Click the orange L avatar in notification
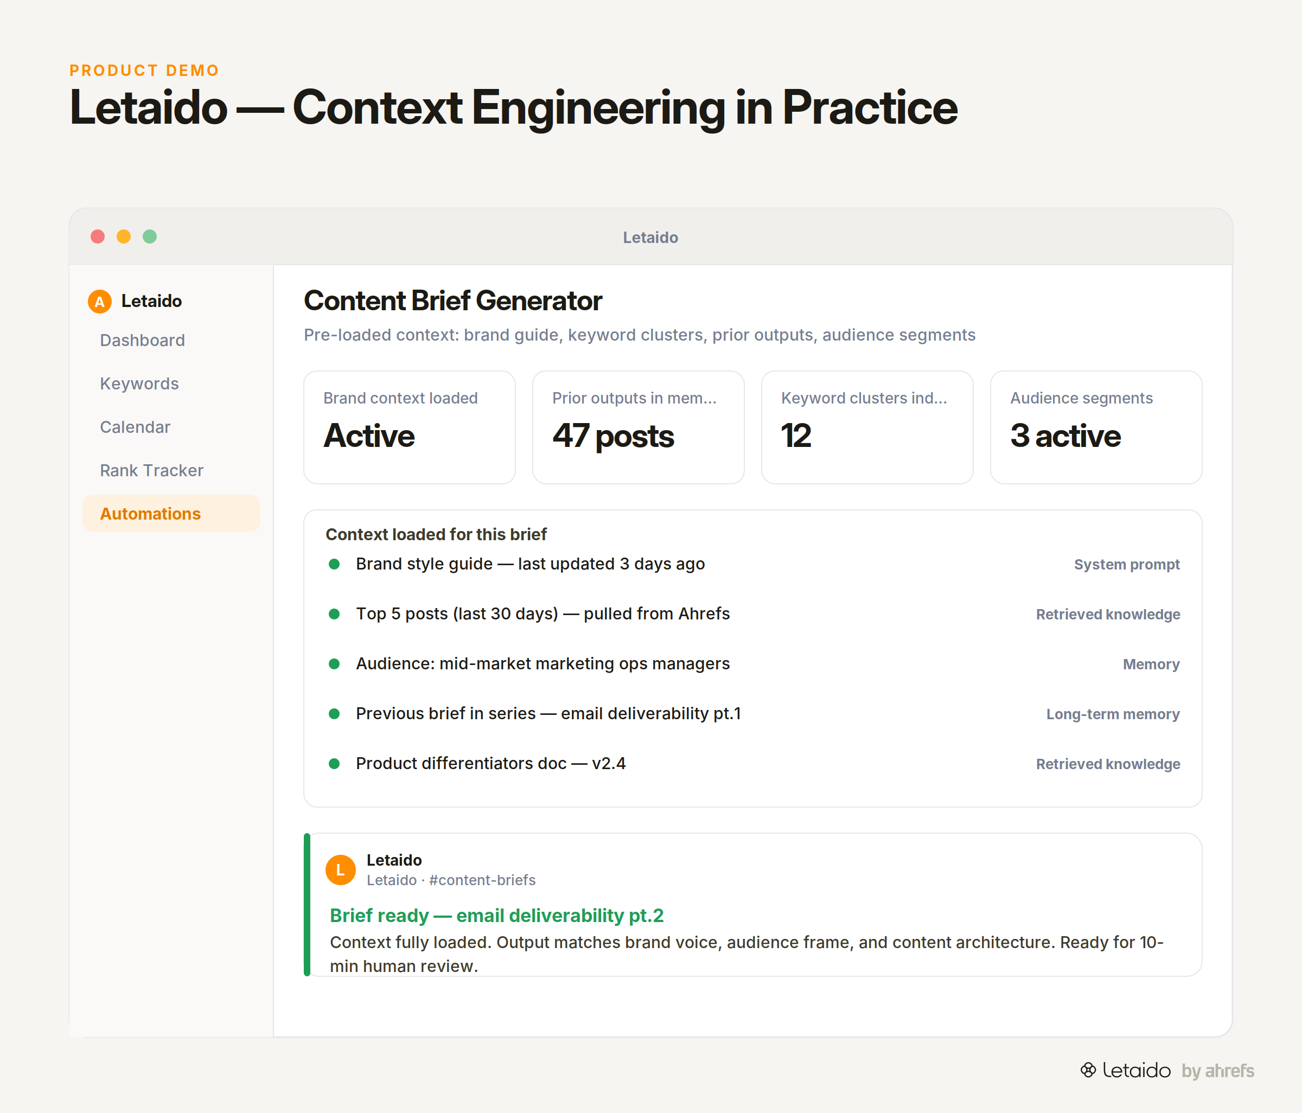 click(x=341, y=870)
